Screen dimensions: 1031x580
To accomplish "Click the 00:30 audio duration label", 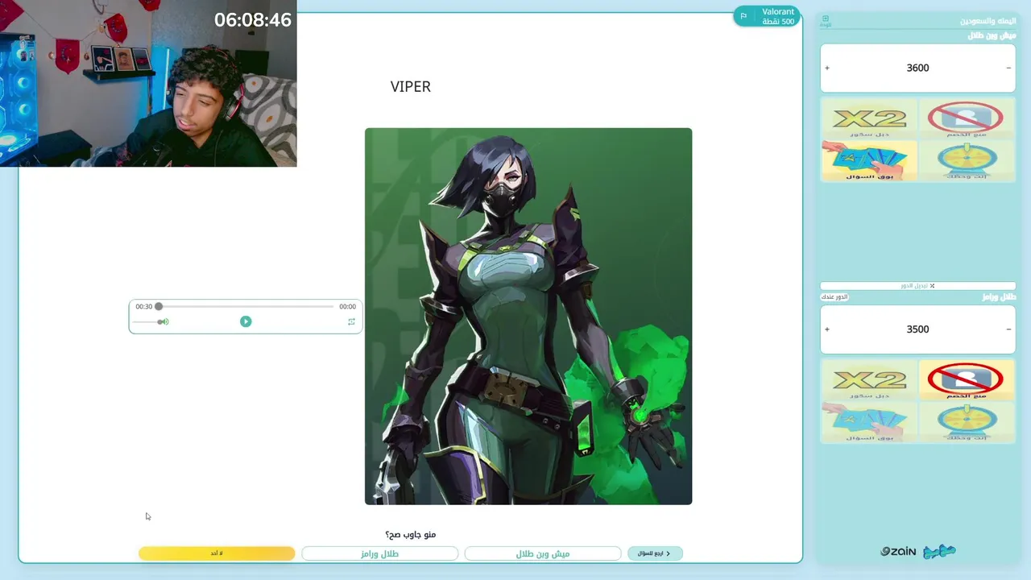I will pos(144,306).
